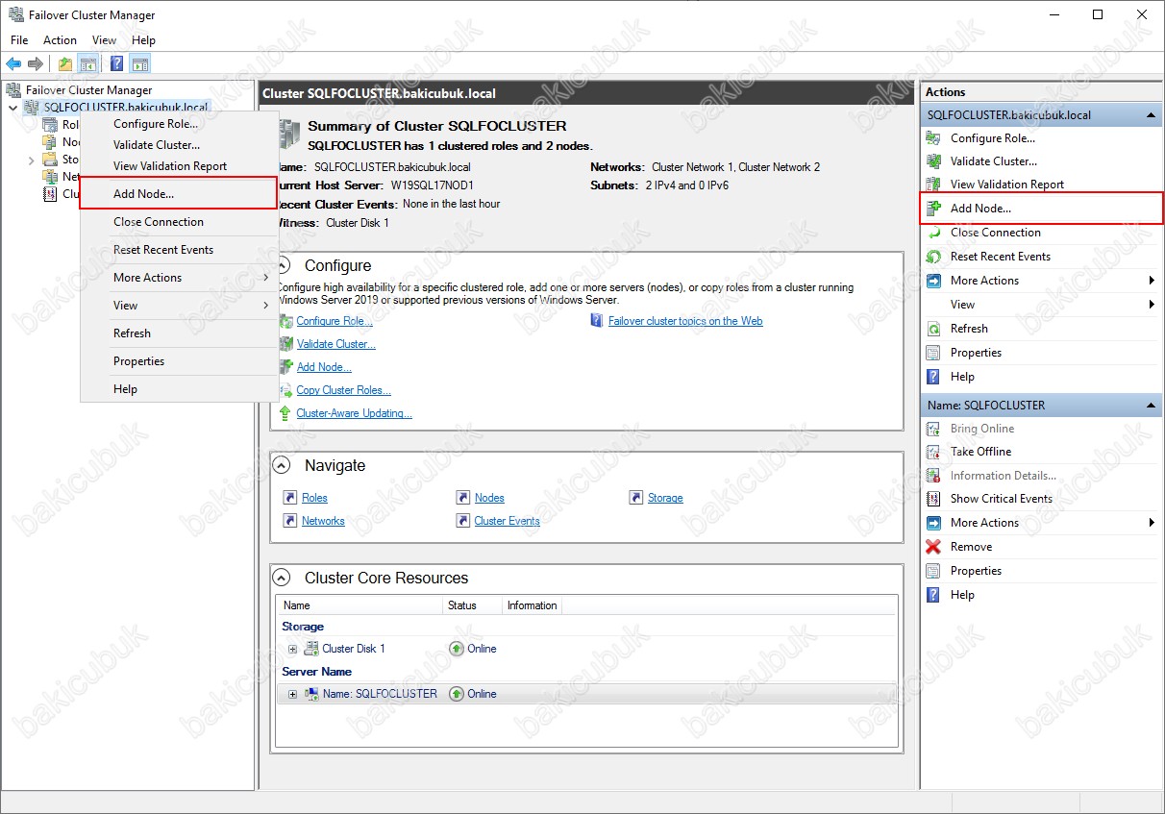
Task: Open the File menu
Action: [x=19, y=40]
